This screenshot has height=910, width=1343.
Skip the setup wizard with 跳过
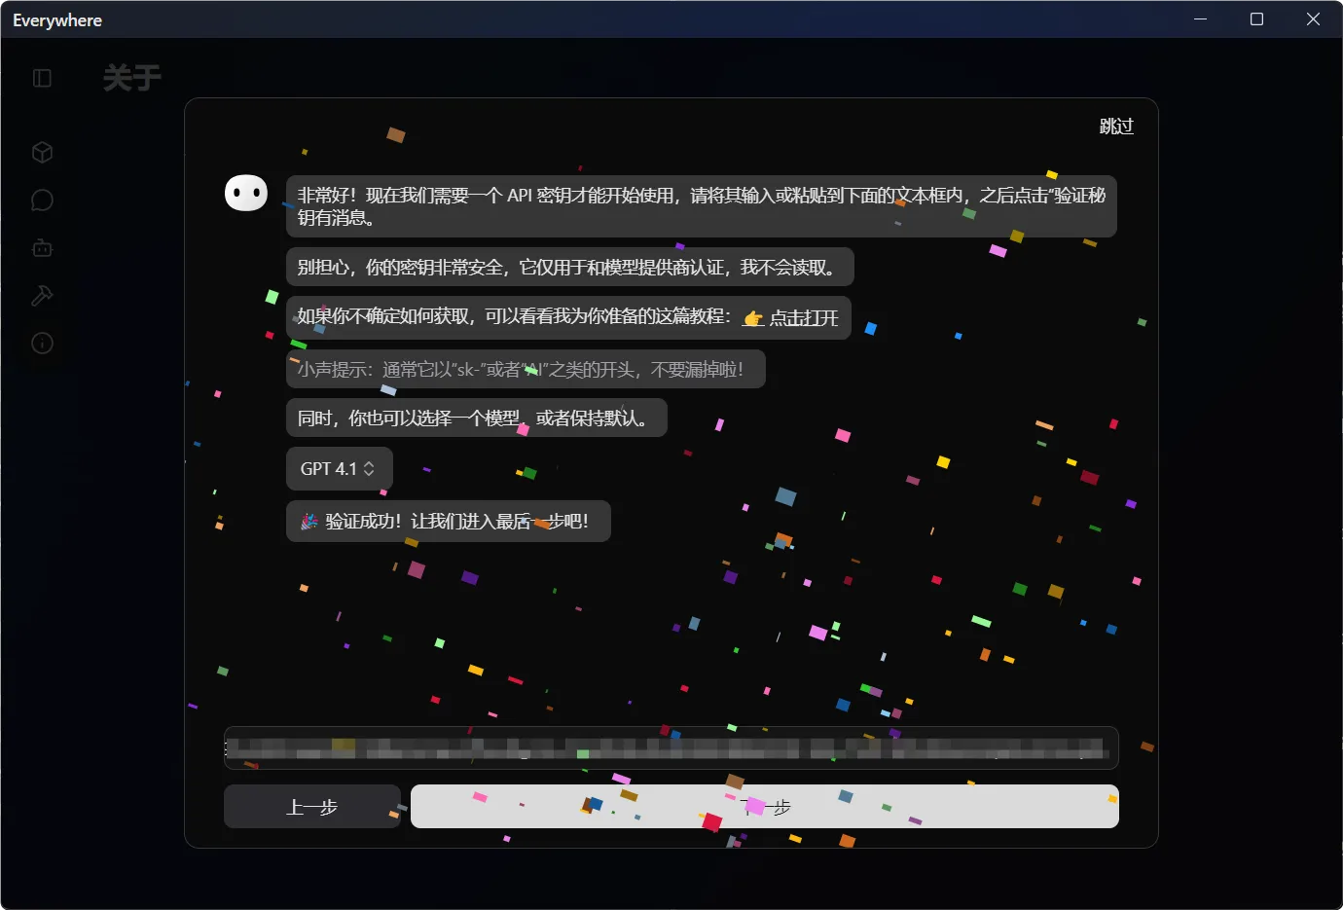1116,127
